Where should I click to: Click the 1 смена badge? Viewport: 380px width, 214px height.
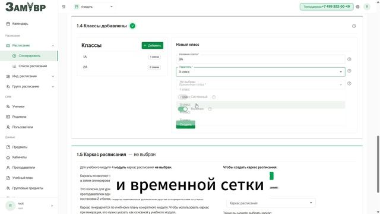click(x=154, y=57)
